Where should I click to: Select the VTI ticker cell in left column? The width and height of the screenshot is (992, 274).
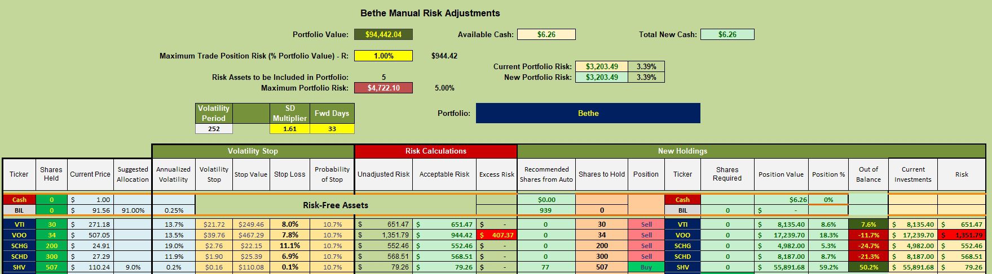tap(19, 224)
